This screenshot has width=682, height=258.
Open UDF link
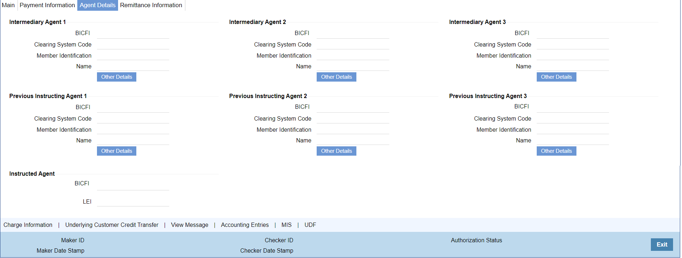click(310, 225)
